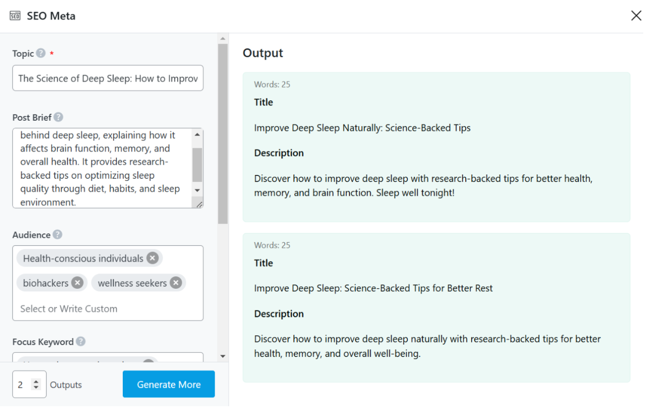This screenshot has height=416, width=647.
Task: Click into the Topic text field
Action: (x=108, y=79)
